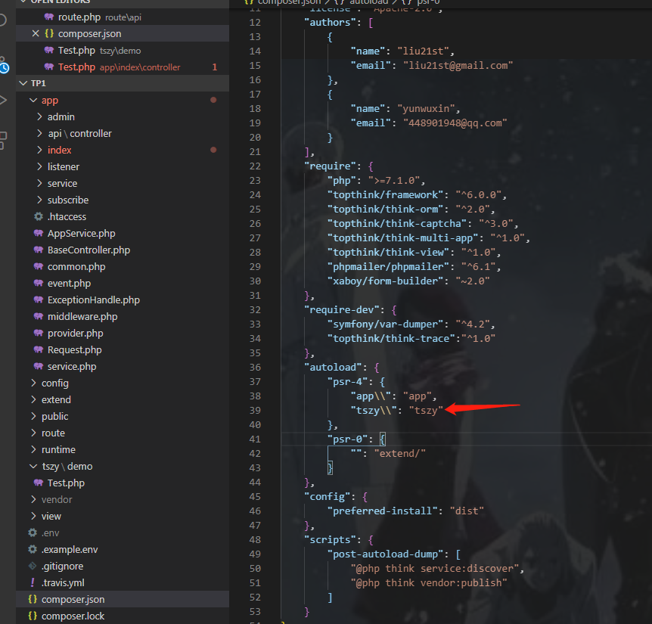This screenshot has height=624, width=652.
Task: Click the composer.json braces icon in open editors
Action: click(x=49, y=34)
